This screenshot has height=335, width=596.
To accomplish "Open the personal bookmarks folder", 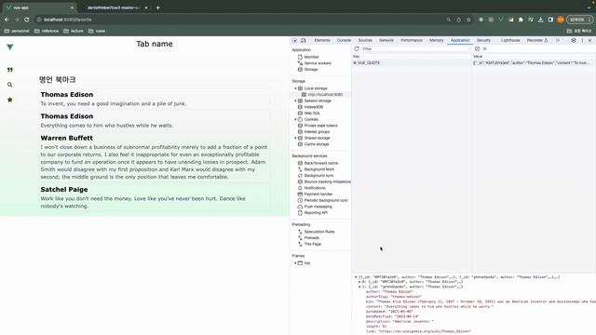I will click(17, 31).
